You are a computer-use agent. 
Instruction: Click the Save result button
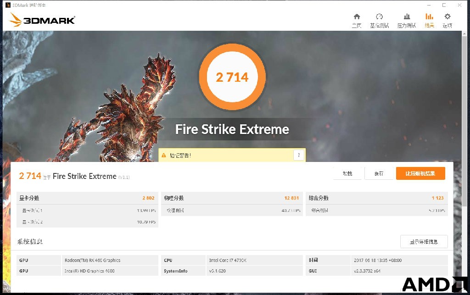(x=379, y=173)
